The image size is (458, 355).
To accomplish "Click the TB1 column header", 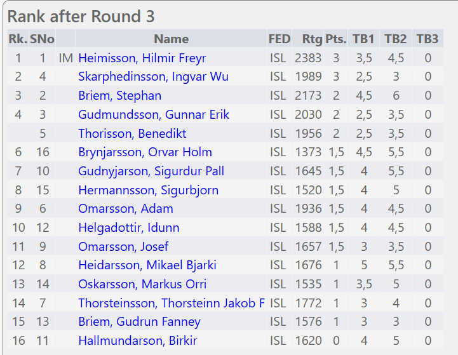I will pyautogui.click(x=363, y=39).
